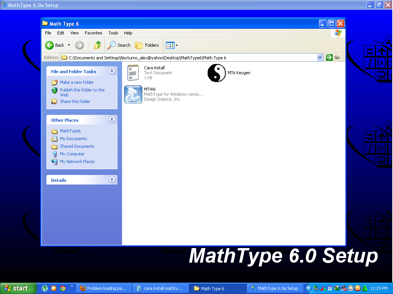Open My Computer link in Other Places
The height and width of the screenshot is (294, 393).
72,154
